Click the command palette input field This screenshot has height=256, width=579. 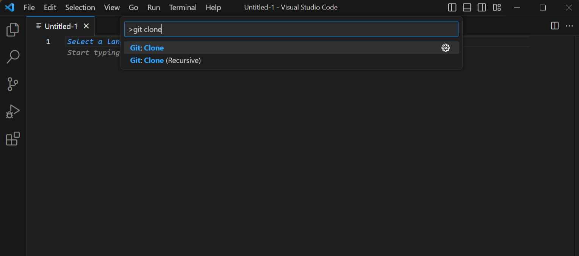pyautogui.click(x=291, y=29)
